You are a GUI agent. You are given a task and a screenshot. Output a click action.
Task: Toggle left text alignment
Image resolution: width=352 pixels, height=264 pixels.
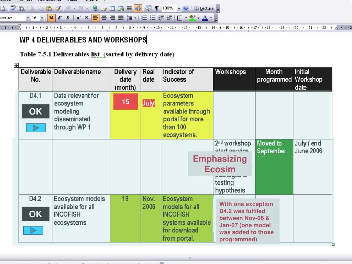96,18
